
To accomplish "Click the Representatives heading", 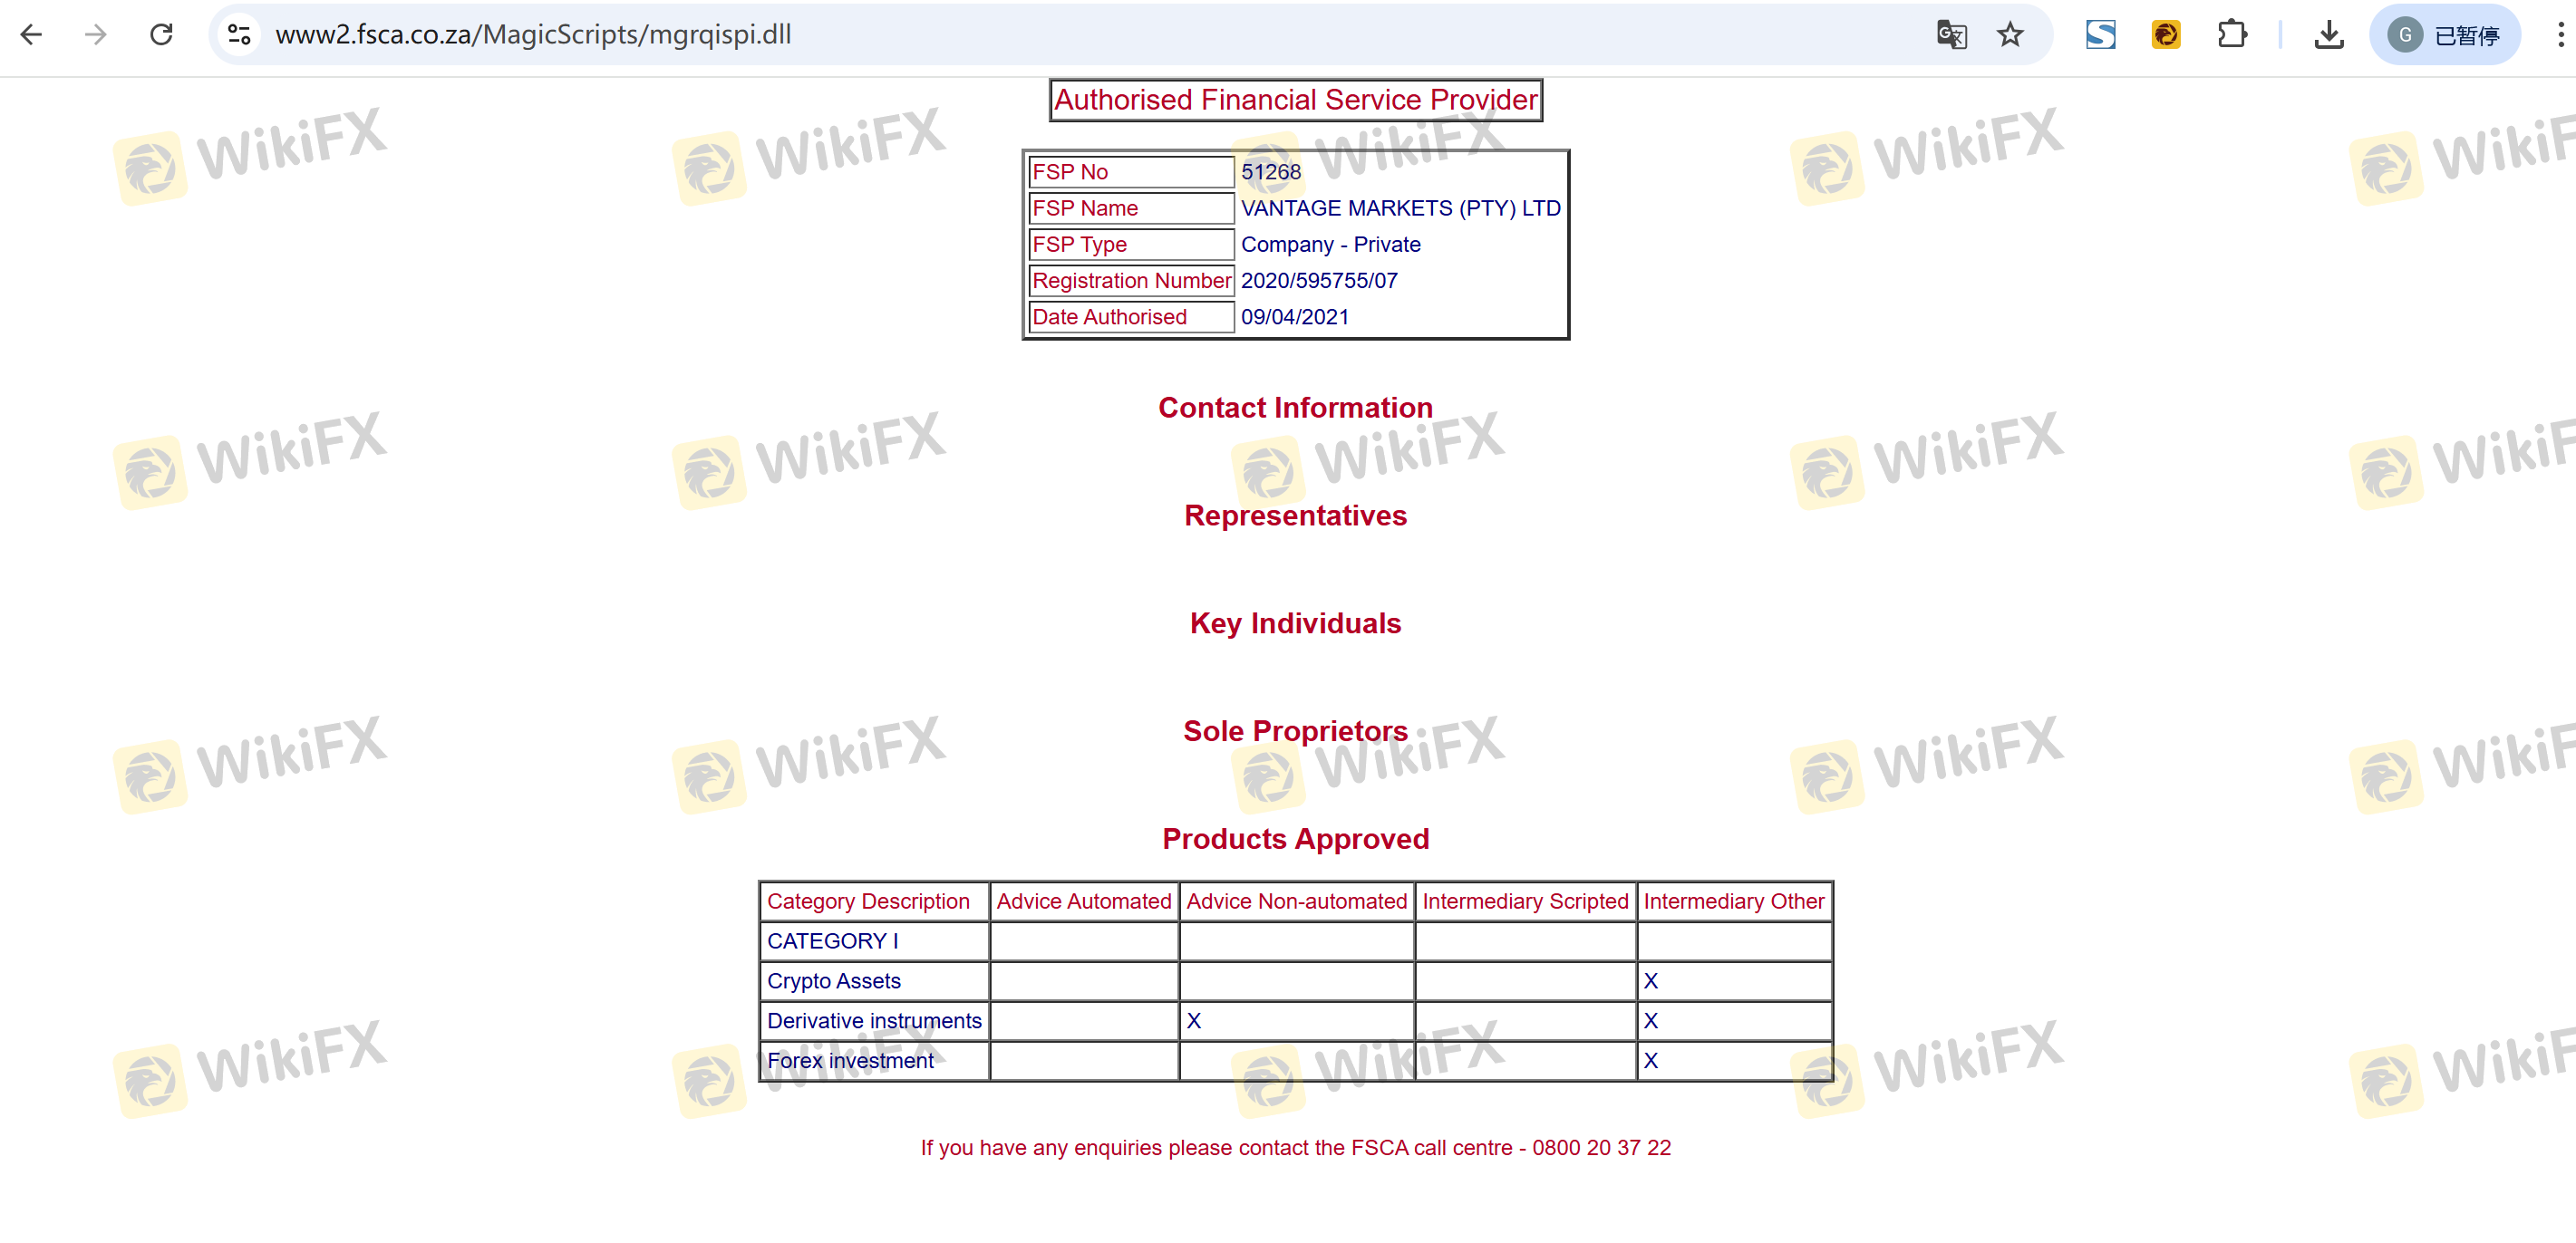I will point(1295,516).
